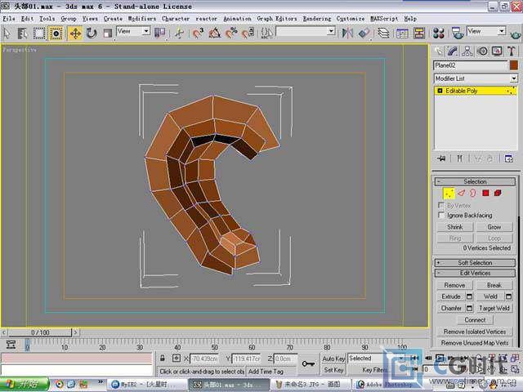Switch to Create command panel tab
Image resolution: width=523 pixels, height=392 pixels.
pyautogui.click(x=438, y=51)
